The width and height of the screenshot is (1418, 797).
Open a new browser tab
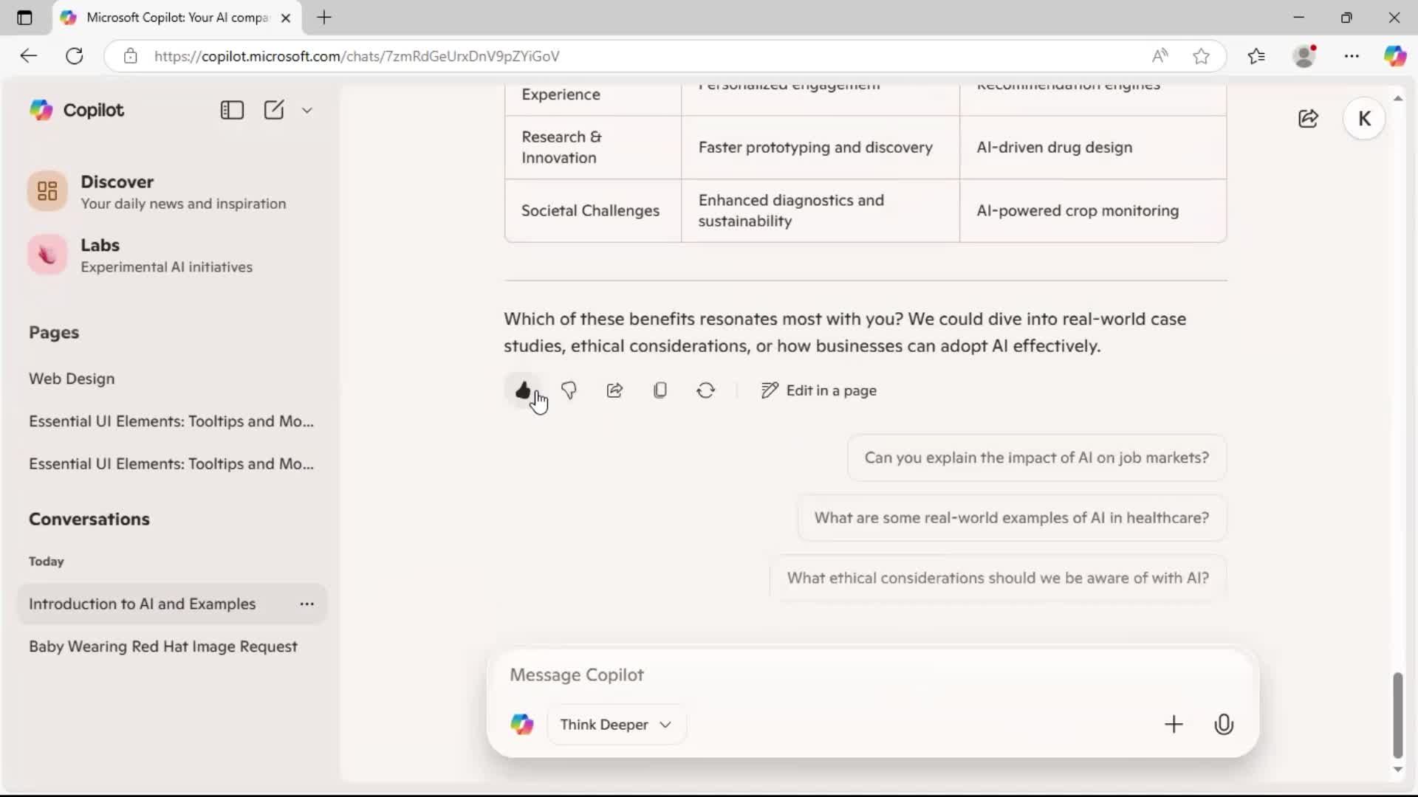[x=324, y=18]
